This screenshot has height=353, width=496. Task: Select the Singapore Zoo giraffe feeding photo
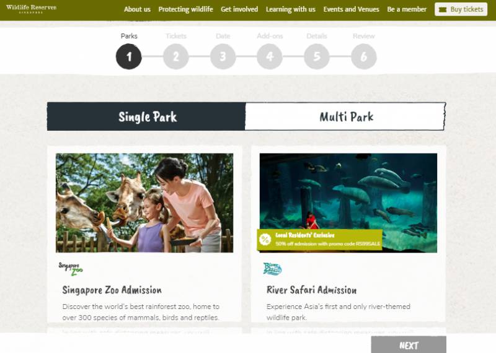point(144,203)
